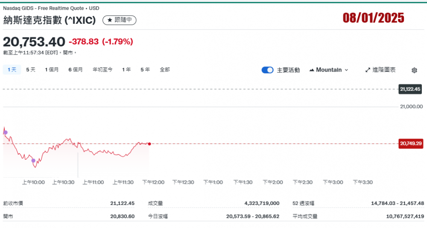This screenshot has height=228, width=427.
Task: Toggle the 主要活動 switch off
Action: [267, 70]
